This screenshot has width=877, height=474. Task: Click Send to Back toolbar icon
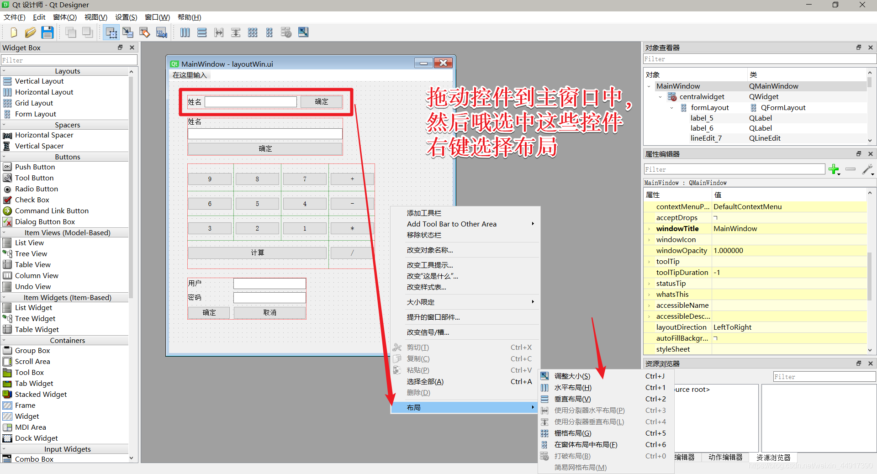pyautogui.click(x=71, y=32)
